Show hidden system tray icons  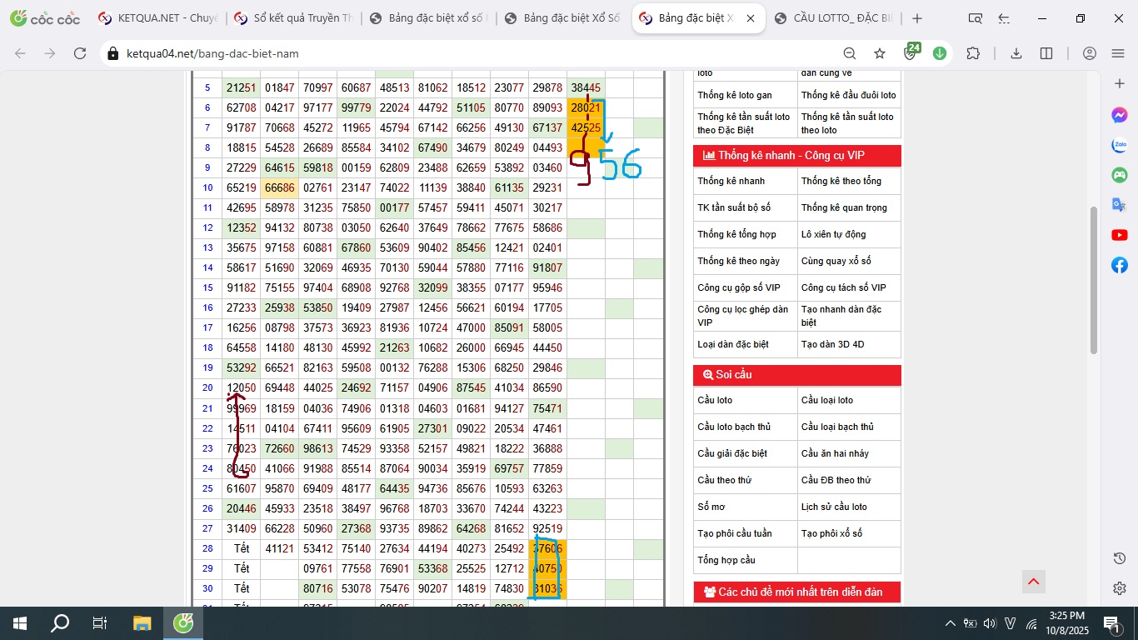(950, 623)
